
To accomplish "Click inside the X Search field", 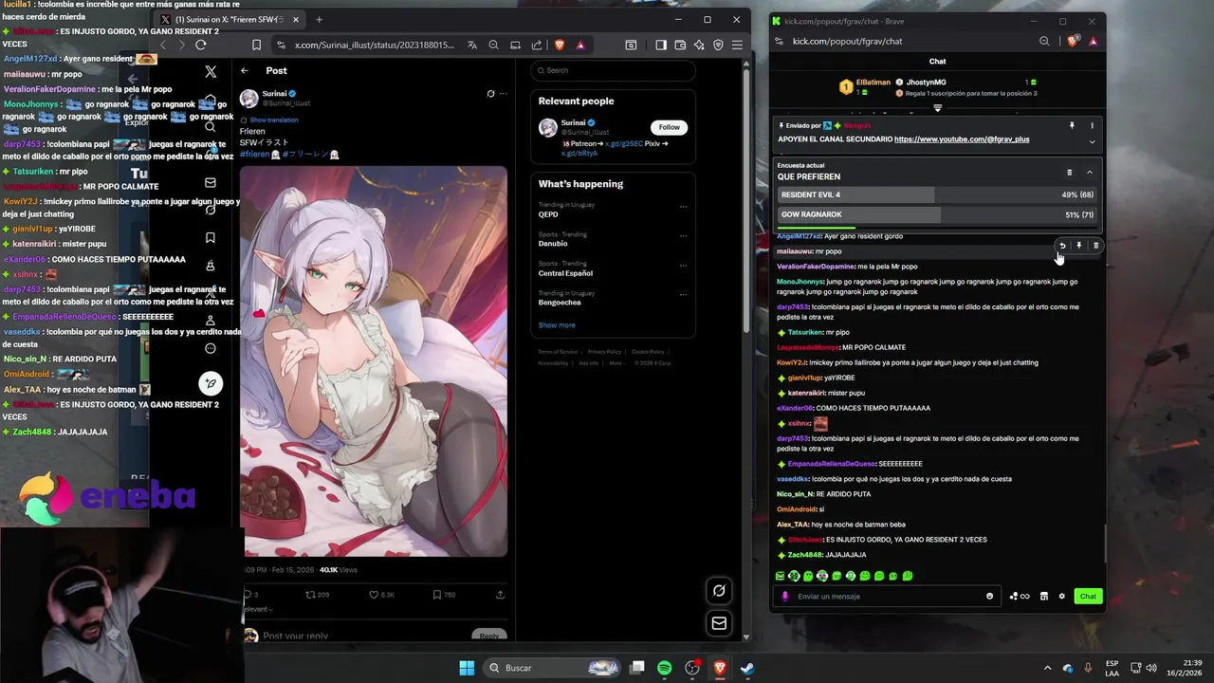I will [613, 70].
